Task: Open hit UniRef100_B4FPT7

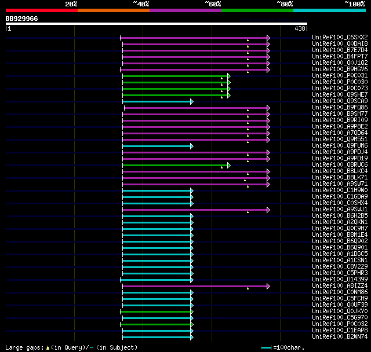Action: coord(340,57)
